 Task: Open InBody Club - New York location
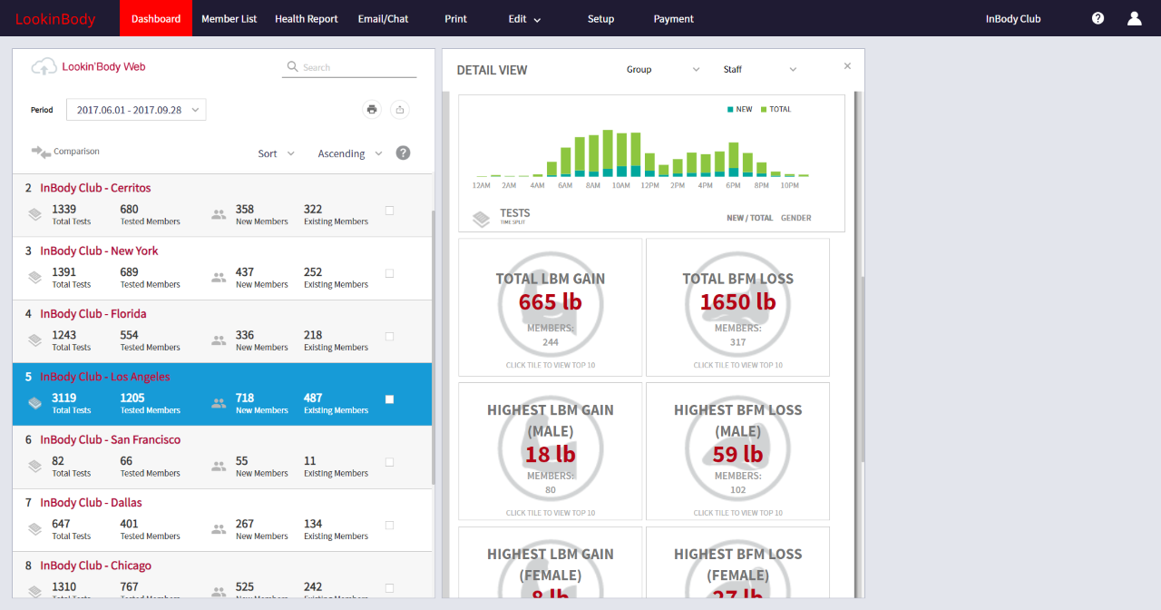tap(99, 251)
